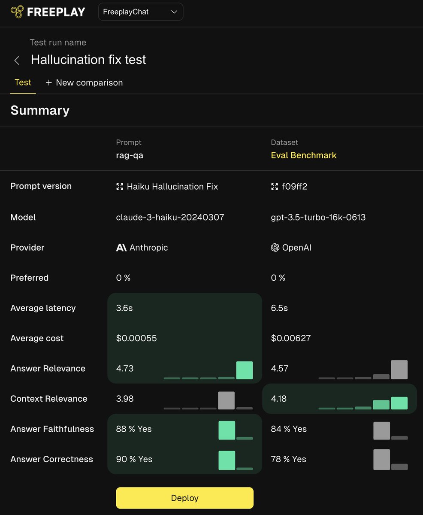Open the Eval Benchmark dataset link
Image resolution: width=423 pixels, height=515 pixels.
tap(304, 155)
